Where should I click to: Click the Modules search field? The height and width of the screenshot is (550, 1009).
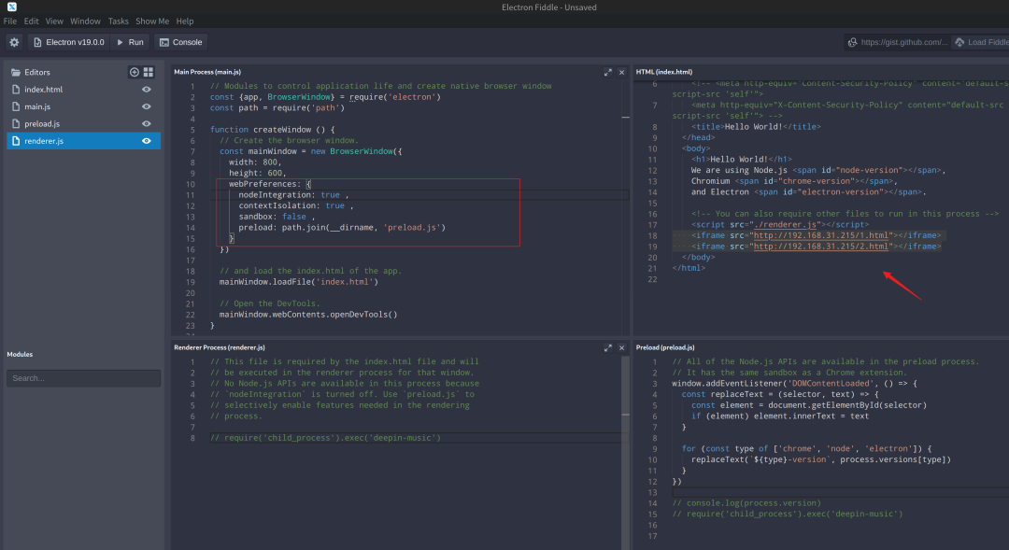pyautogui.click(x=84, y=378)
